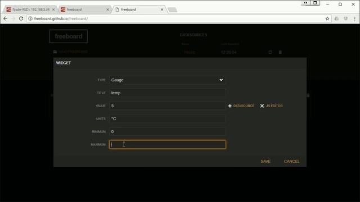360x202 pixels.
Task: Click the first extension icon in toolbar
Action: coord(336,19)
